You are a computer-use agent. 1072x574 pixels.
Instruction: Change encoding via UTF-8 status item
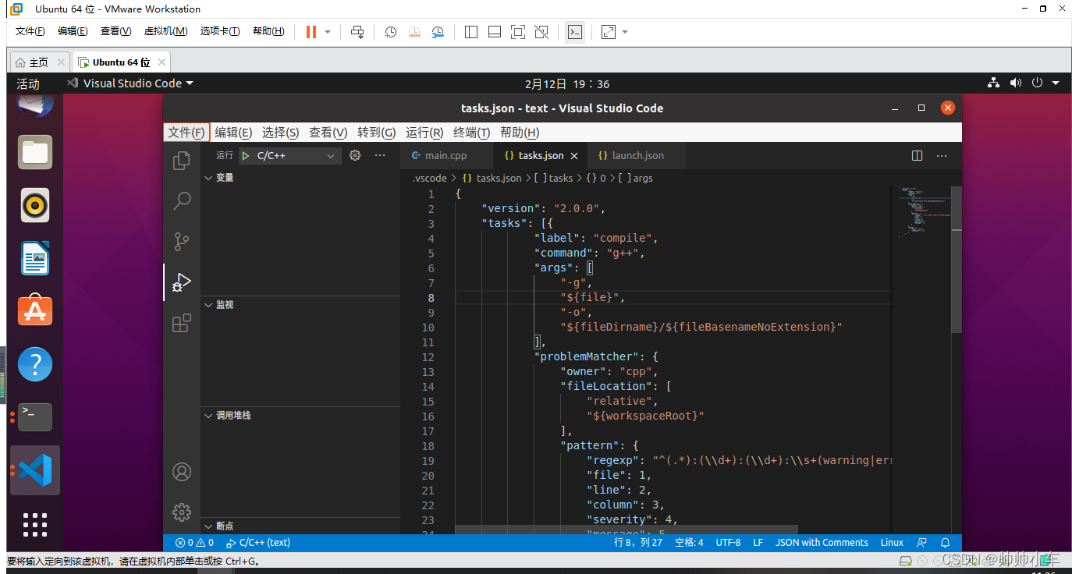click(728, 543)
